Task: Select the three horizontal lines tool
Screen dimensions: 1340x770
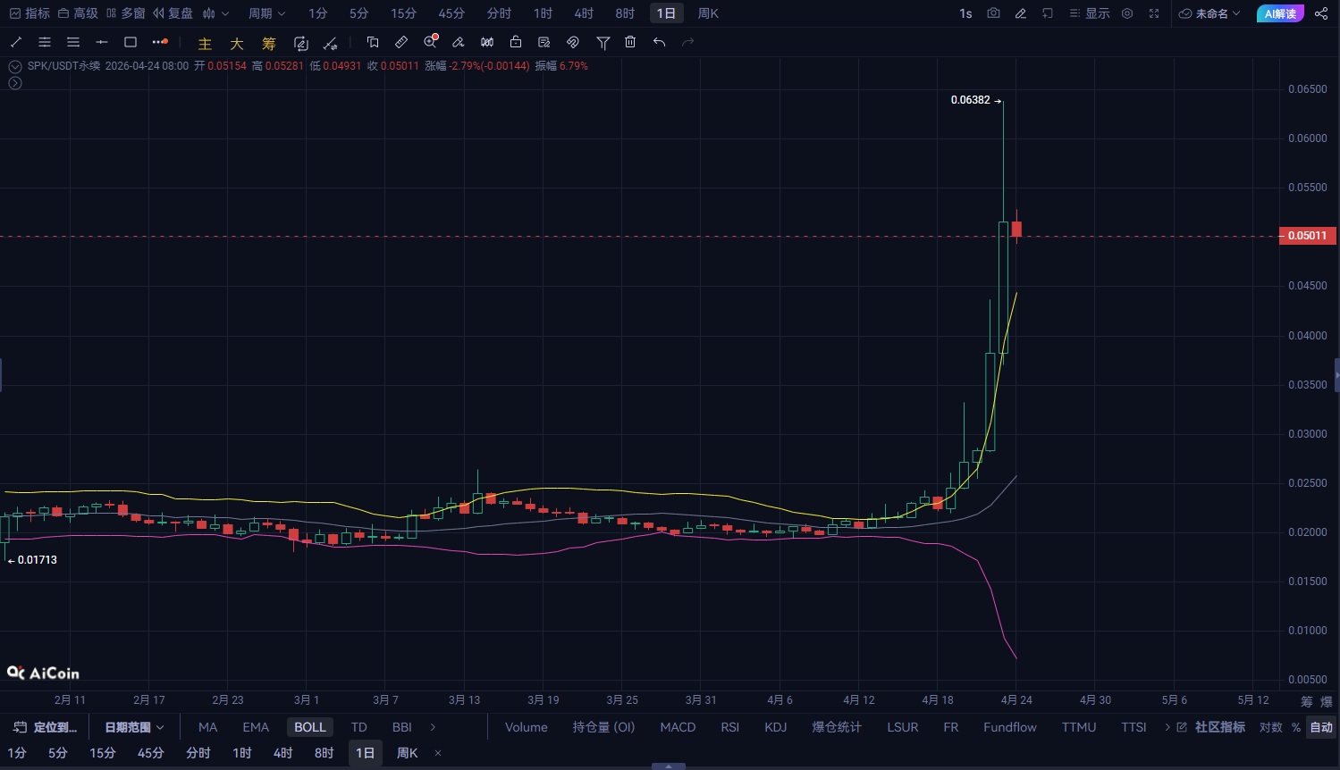Action: 73,42
